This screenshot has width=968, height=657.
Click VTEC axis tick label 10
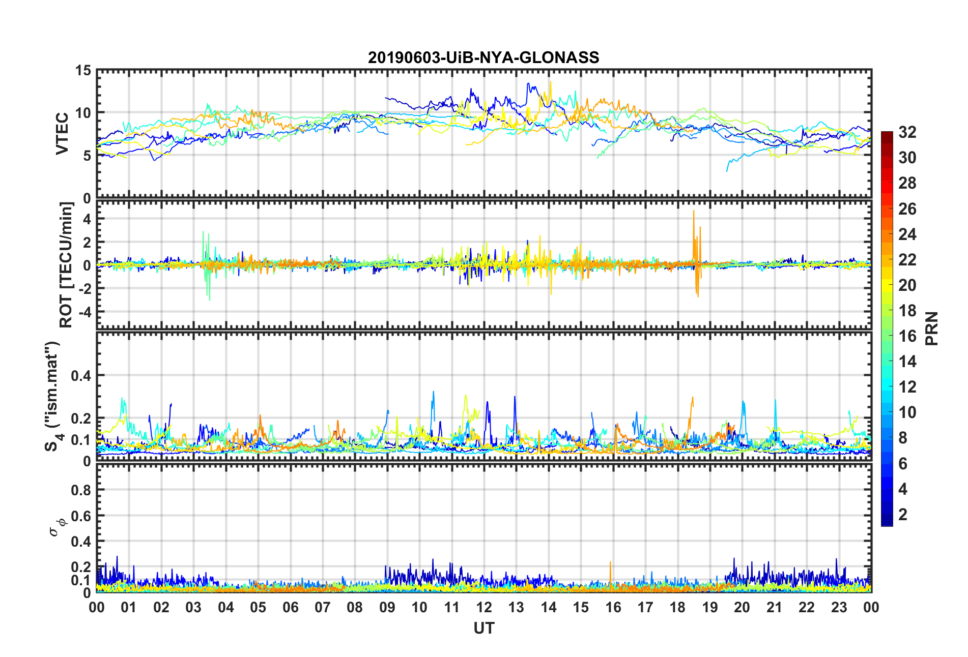point(83,113)
